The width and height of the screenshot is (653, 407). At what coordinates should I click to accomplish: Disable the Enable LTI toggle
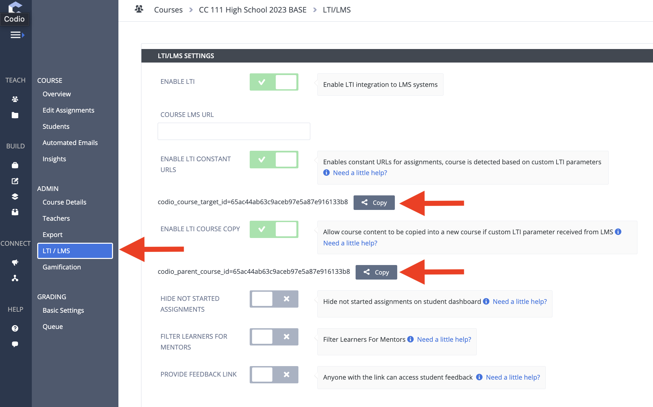(x=274, y=82)
